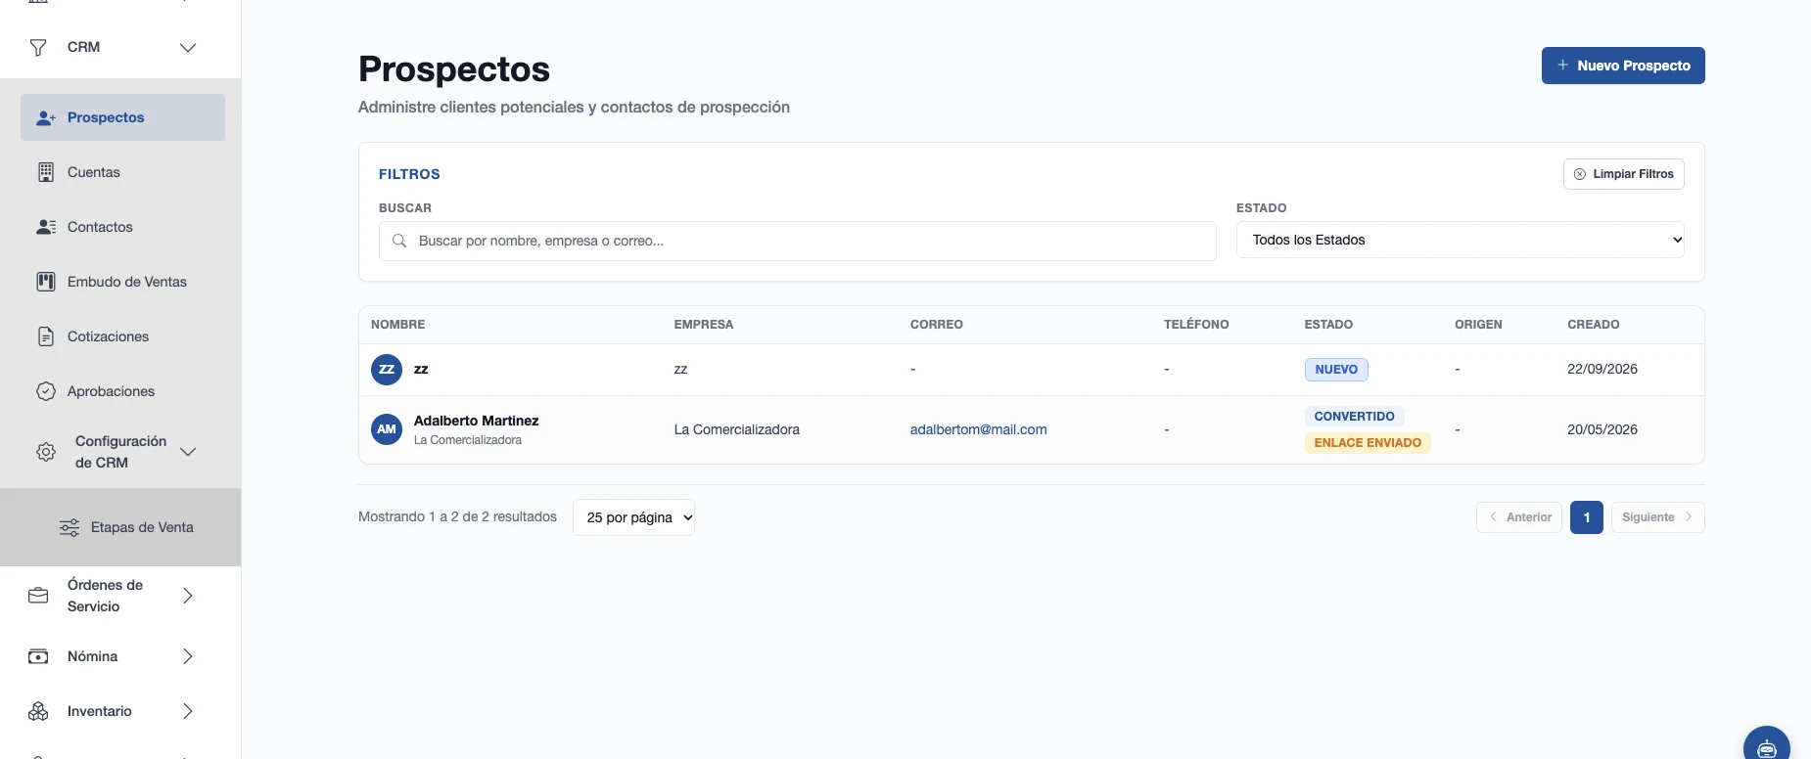Click the Siguiente pagination button
Viewport: 1811px width, 759px height.
(1657, 517)
